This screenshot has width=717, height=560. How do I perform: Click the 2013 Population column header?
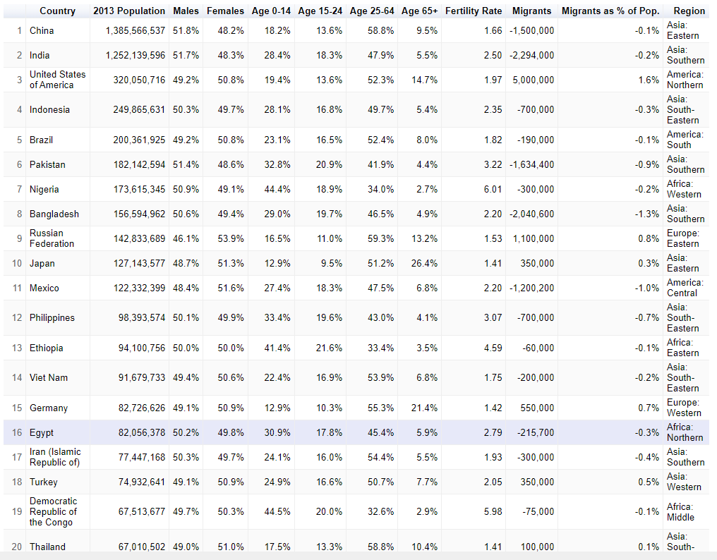(129, 11)
